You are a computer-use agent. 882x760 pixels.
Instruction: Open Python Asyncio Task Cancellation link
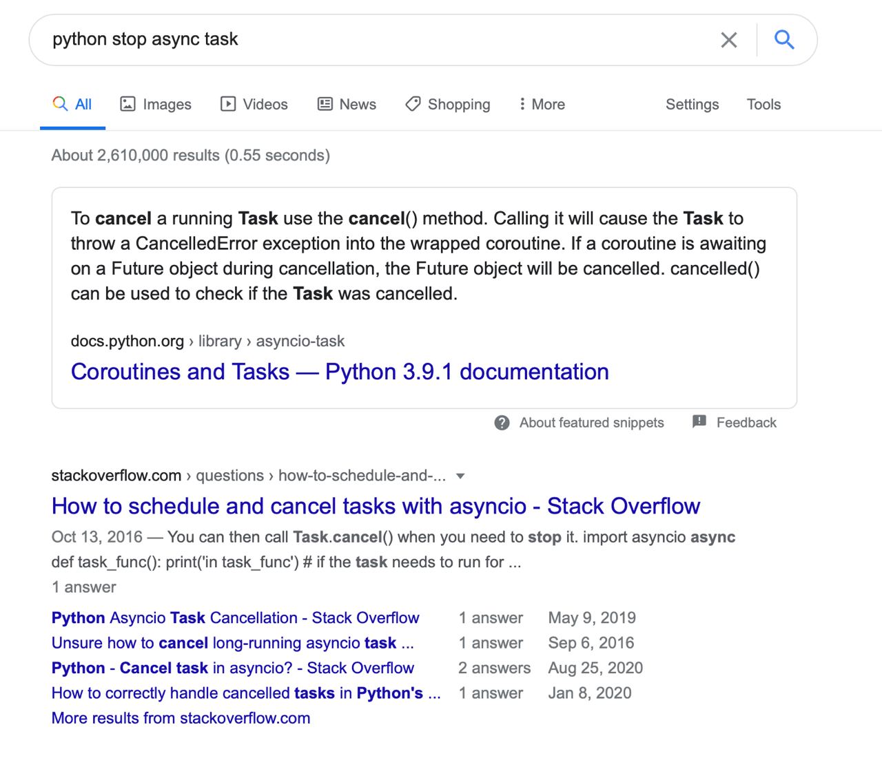click(x=235, y=618)
